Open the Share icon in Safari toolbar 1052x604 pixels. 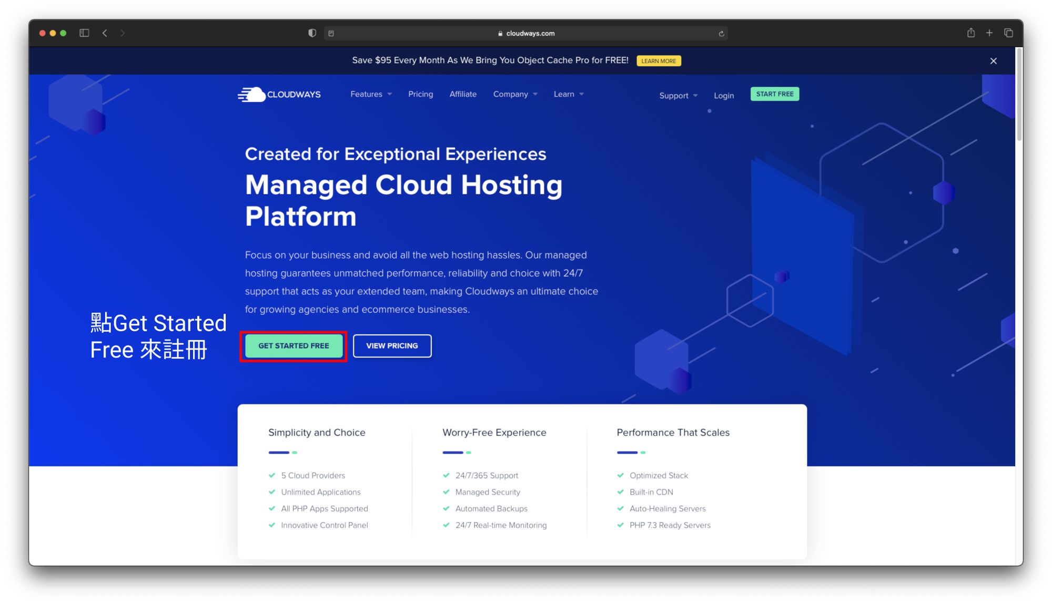[x=971, y=33]
